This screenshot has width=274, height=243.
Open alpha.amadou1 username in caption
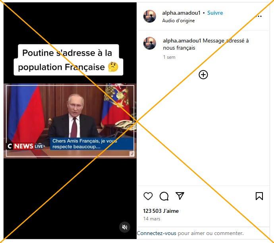click(182, 41)
